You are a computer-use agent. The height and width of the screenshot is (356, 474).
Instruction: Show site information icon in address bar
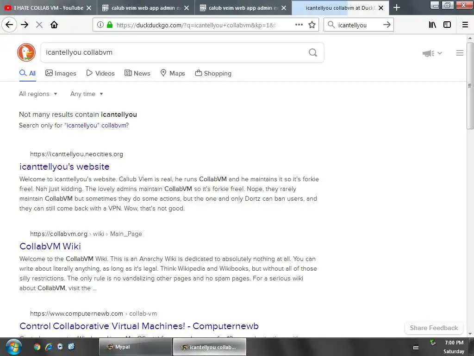click(100, 25)
